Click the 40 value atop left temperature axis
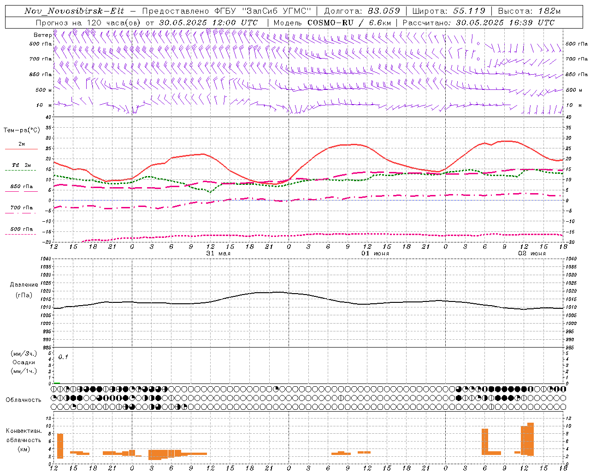The width and height of the screenshot is (590, 472). tap(48, 117)
